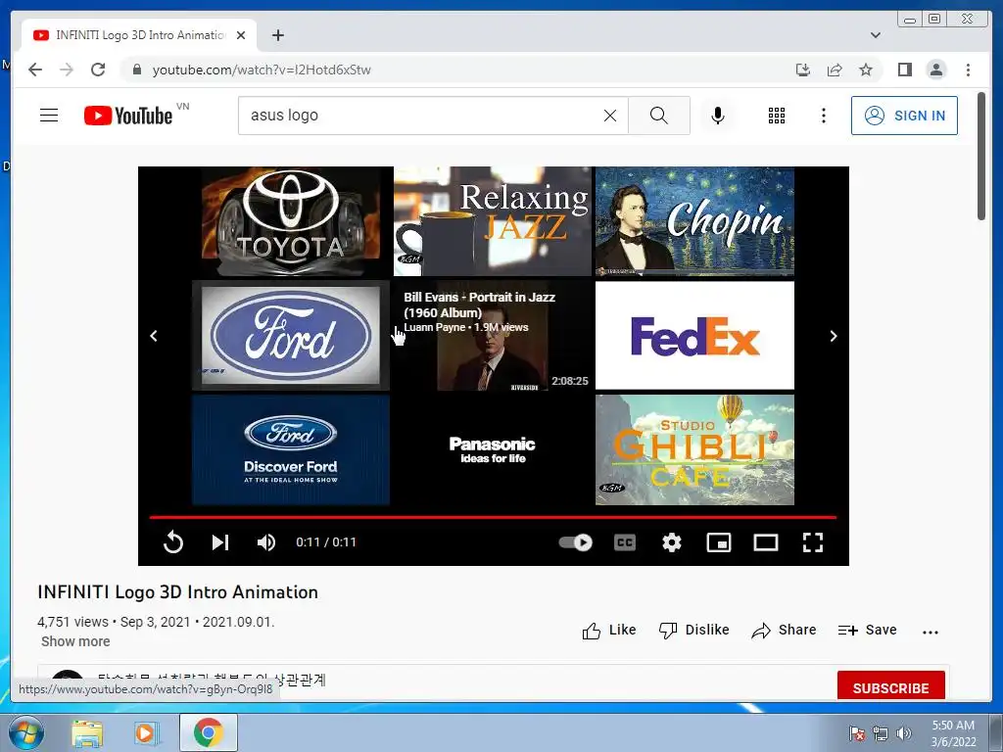Toggle the Chrome side panel
The image size is (1003, 752).
[904, 70]
